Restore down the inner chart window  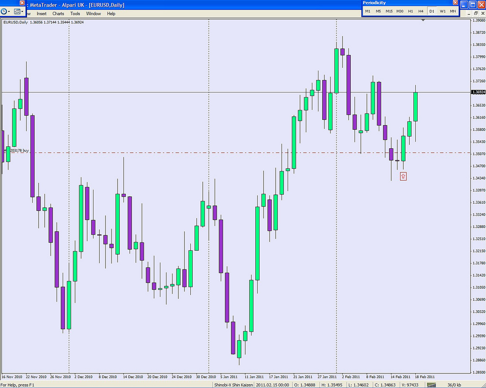pyautogui.click(x=476, y=13)
